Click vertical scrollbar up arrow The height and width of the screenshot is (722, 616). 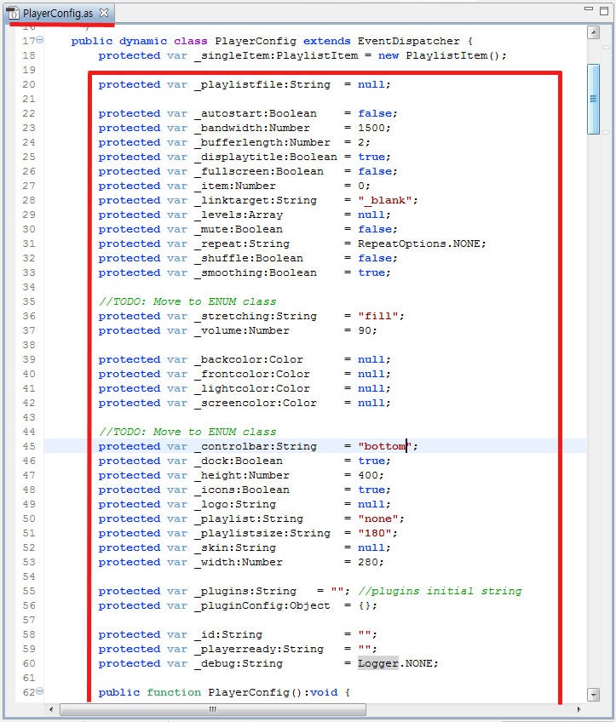(x=594, y=32)
